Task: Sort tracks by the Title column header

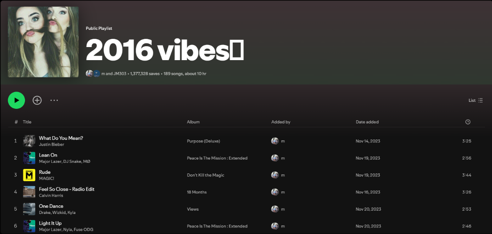Action: click(x=27, y=122)
